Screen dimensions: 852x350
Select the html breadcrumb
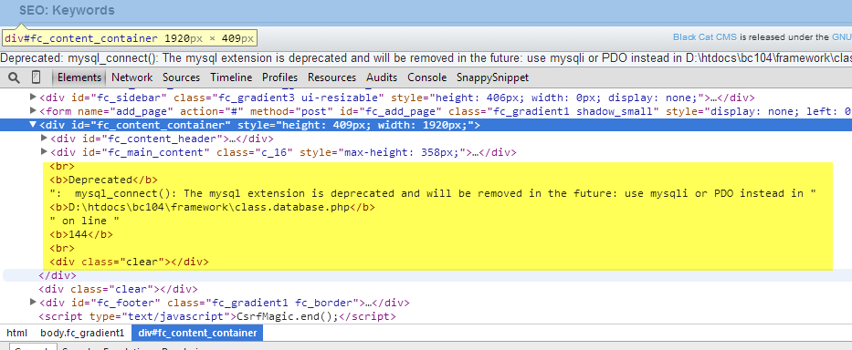16,333
